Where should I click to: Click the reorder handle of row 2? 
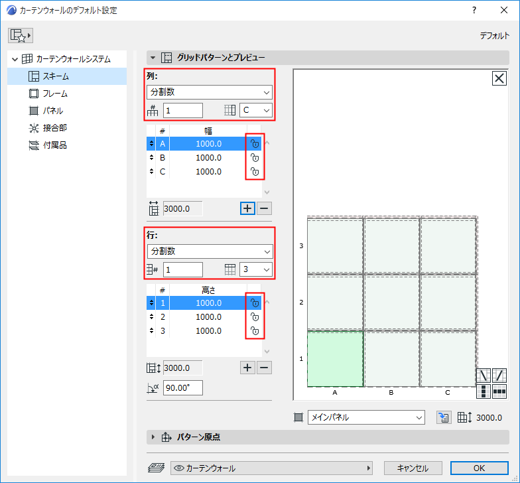click(151, 317)
